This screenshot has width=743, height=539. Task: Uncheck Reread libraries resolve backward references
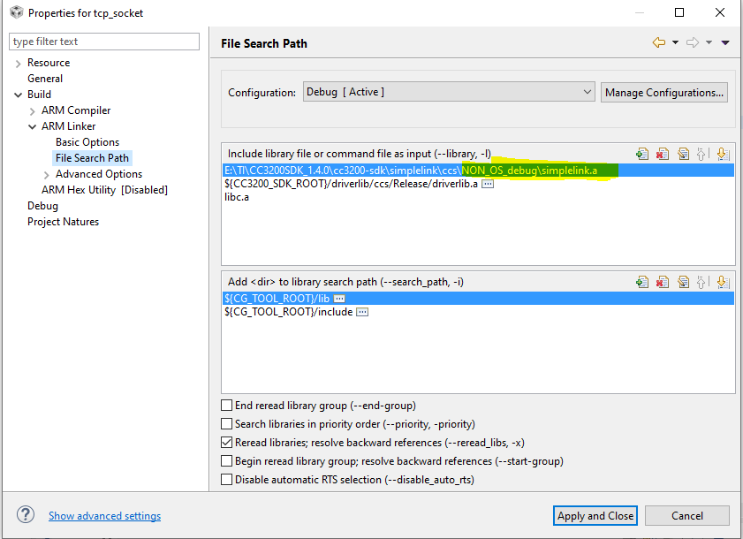click(227, 443)
